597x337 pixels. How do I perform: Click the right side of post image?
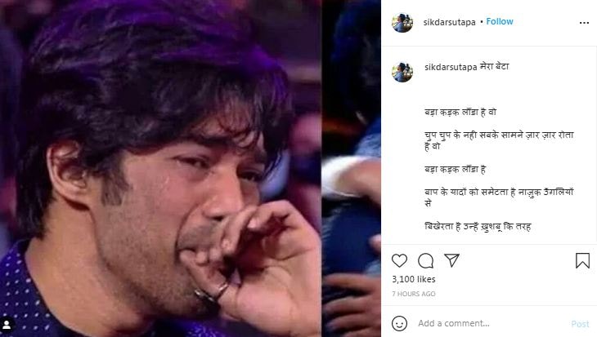[351, 168]
